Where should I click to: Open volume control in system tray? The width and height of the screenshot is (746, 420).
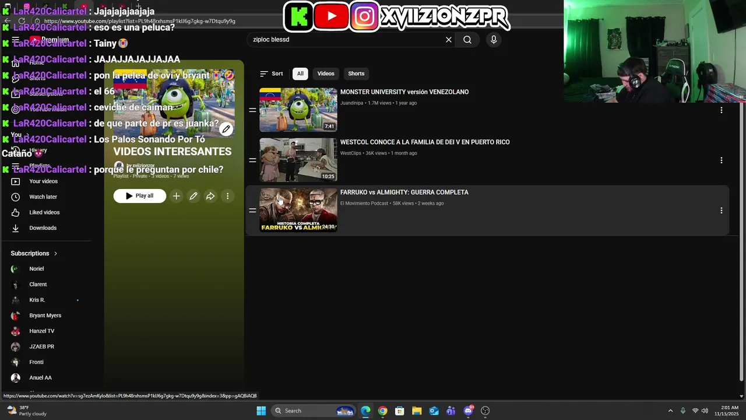(x=705, y=411)
